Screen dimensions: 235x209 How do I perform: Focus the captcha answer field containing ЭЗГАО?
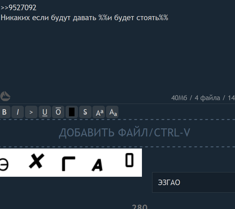coord(194,182)
